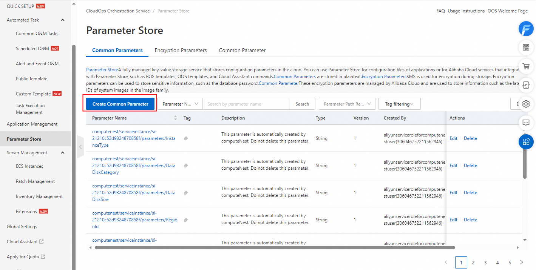The image size is (536, 270).
Task: Open ECS Instances in sidebar
Action: click(29, 166)
